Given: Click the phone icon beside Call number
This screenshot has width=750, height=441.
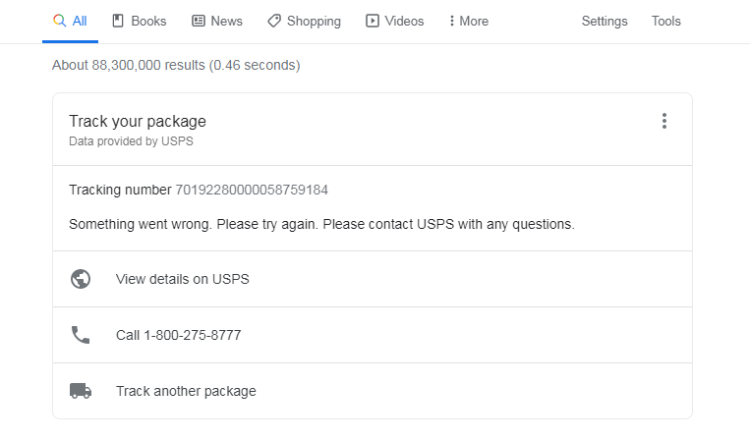Looking at the screenshot, I should click(81, 335).
